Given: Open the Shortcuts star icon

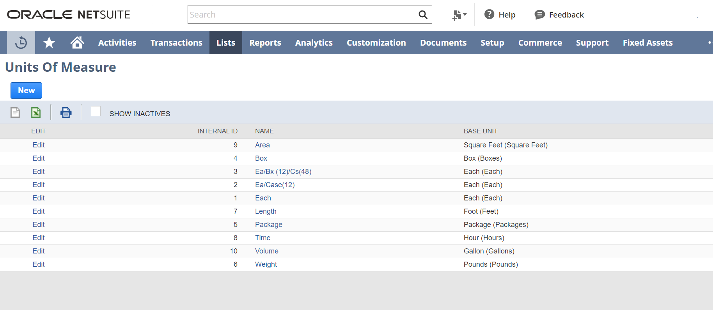Looking at the screenshot, I should (x=49, y=43).
